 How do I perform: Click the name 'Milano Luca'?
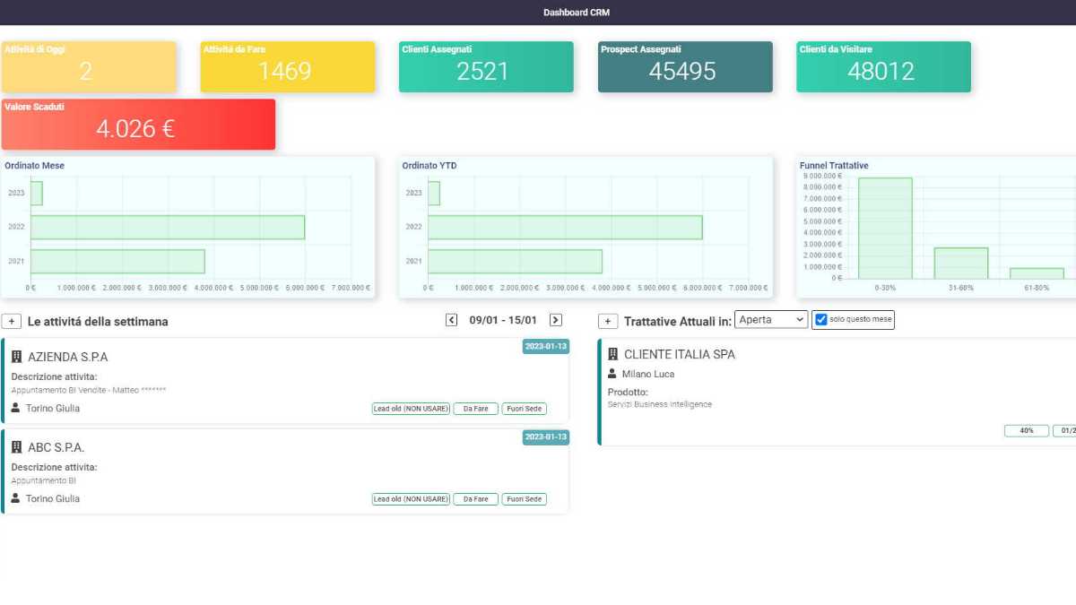(x=648, y=374)
